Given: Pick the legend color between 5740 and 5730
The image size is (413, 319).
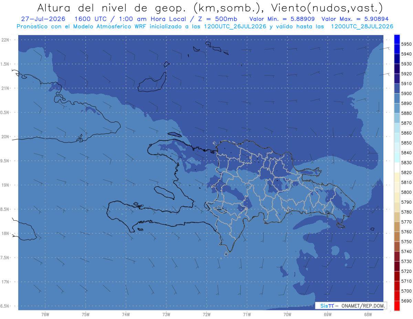Looking at the screenshot, I should tap(397, 256).
